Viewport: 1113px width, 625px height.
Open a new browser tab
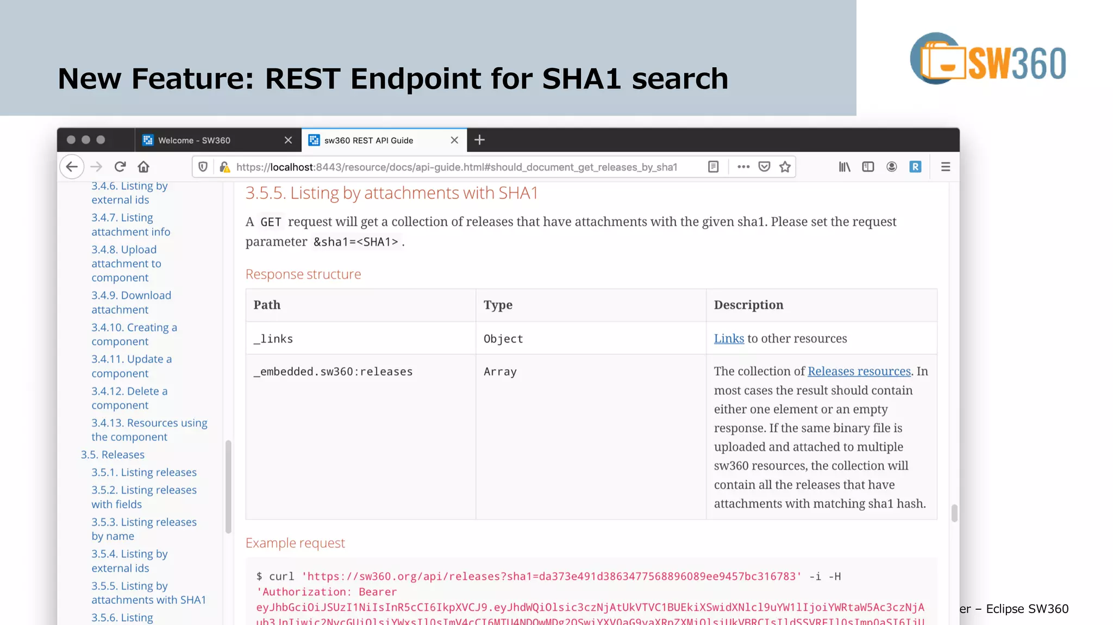[479, 140]
